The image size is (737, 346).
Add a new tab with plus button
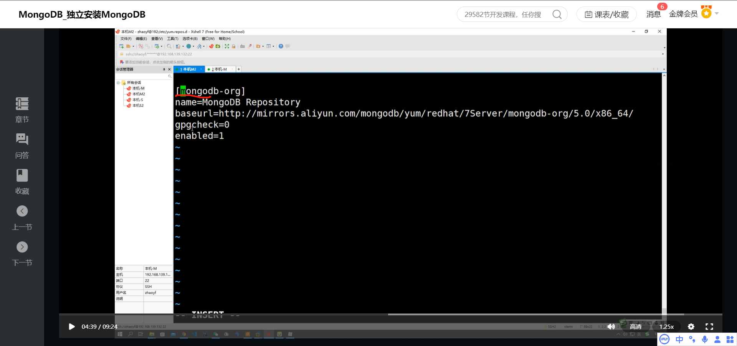coord(239,69)
